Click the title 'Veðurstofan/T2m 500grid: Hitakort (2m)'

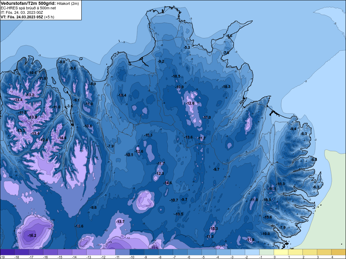(40, 3)
